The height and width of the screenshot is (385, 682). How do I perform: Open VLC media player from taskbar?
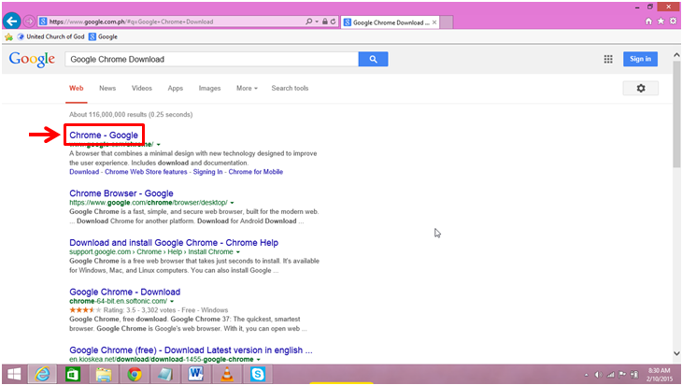[227, 374]
